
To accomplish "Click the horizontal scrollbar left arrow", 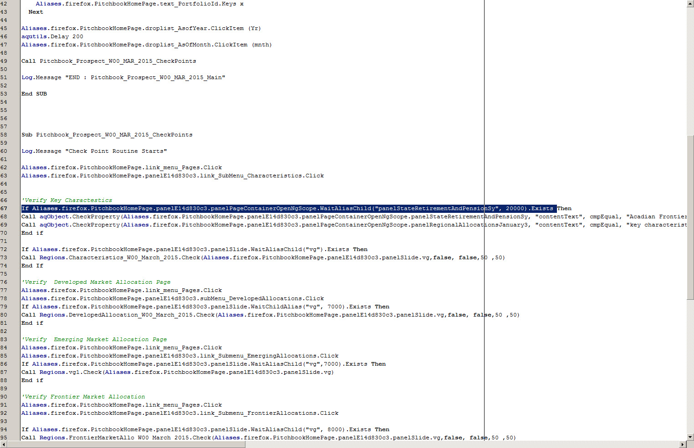I will point(3,444).
